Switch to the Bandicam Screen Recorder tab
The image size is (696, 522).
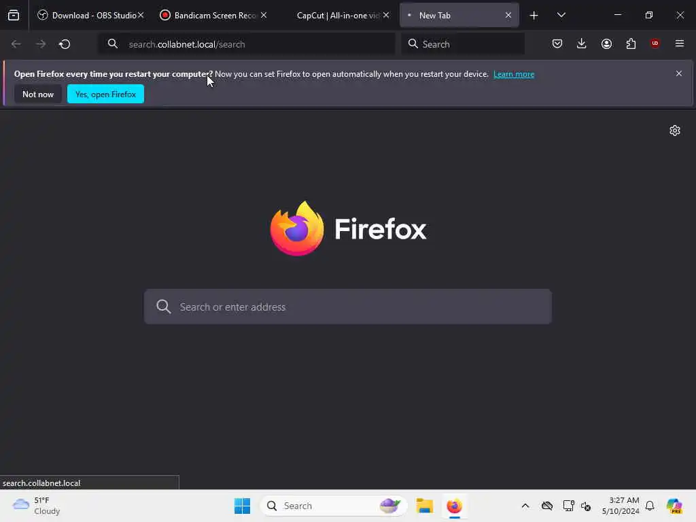point(209,16)
